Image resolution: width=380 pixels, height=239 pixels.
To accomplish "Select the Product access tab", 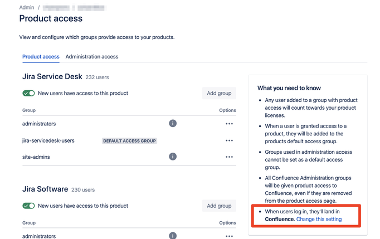I will click(x=41, y=57).
